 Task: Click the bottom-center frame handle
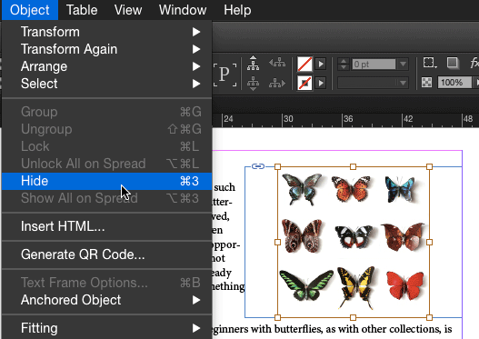pos(354,317)
